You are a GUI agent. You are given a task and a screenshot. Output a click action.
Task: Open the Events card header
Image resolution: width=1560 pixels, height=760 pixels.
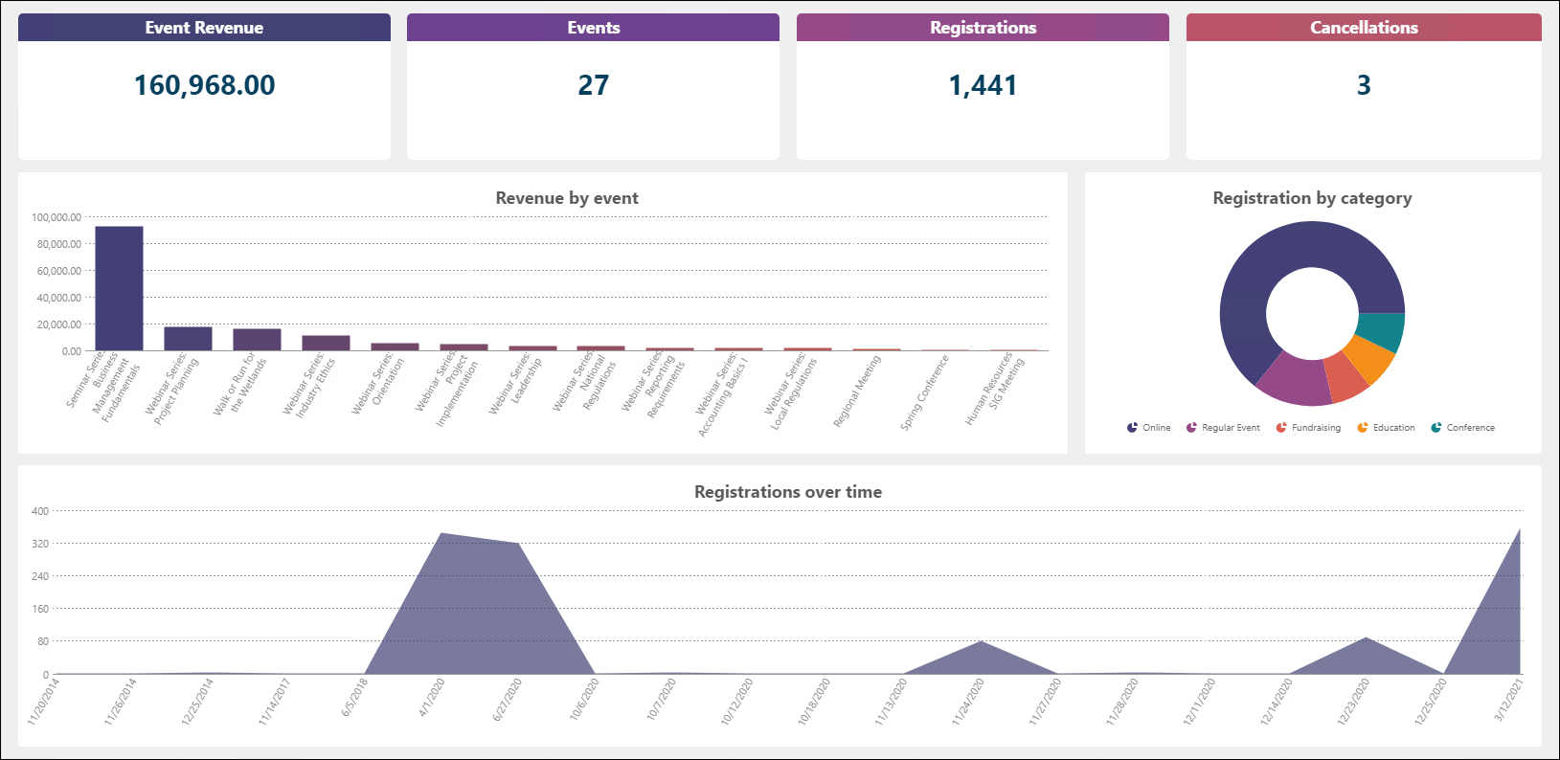[x=593, y=28]
